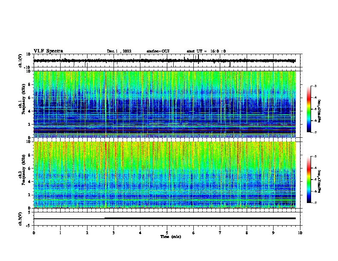
Task: Click the date text "Dec. 1 , 2022"
Action: (119, 51)
